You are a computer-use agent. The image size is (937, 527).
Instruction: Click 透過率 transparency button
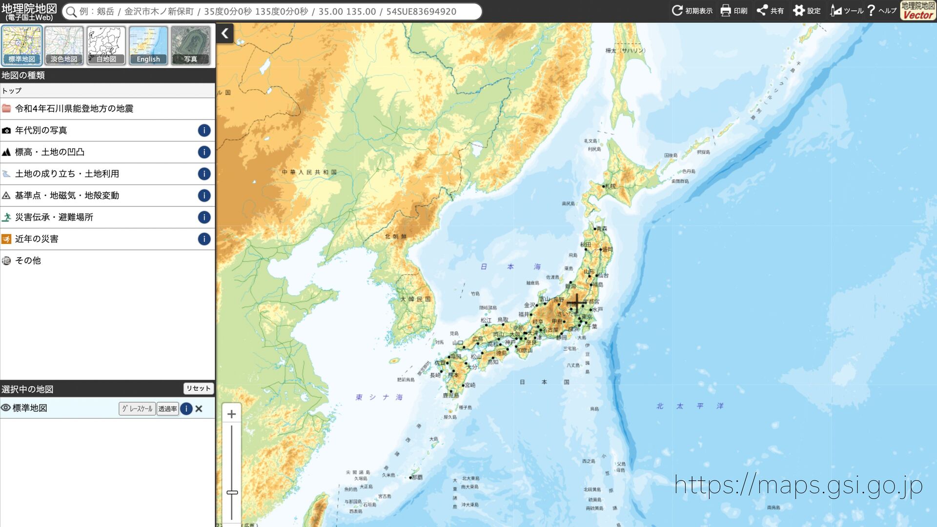click(x=167, y=409)
